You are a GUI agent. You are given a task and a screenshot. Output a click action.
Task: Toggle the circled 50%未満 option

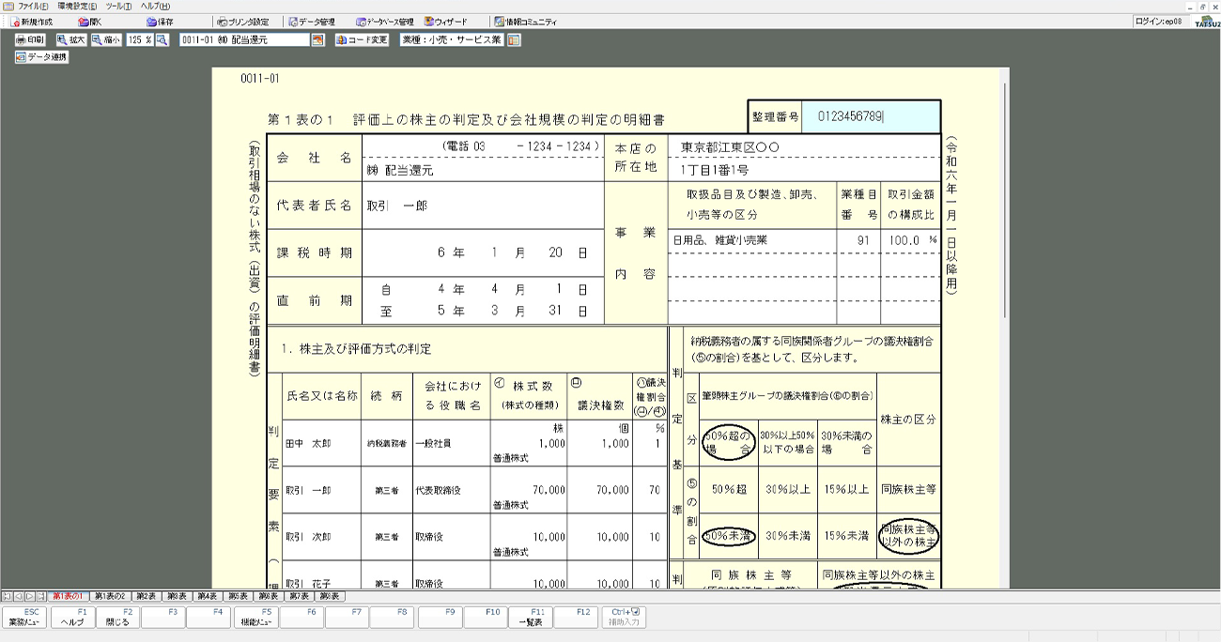click(x=729, y=536)
